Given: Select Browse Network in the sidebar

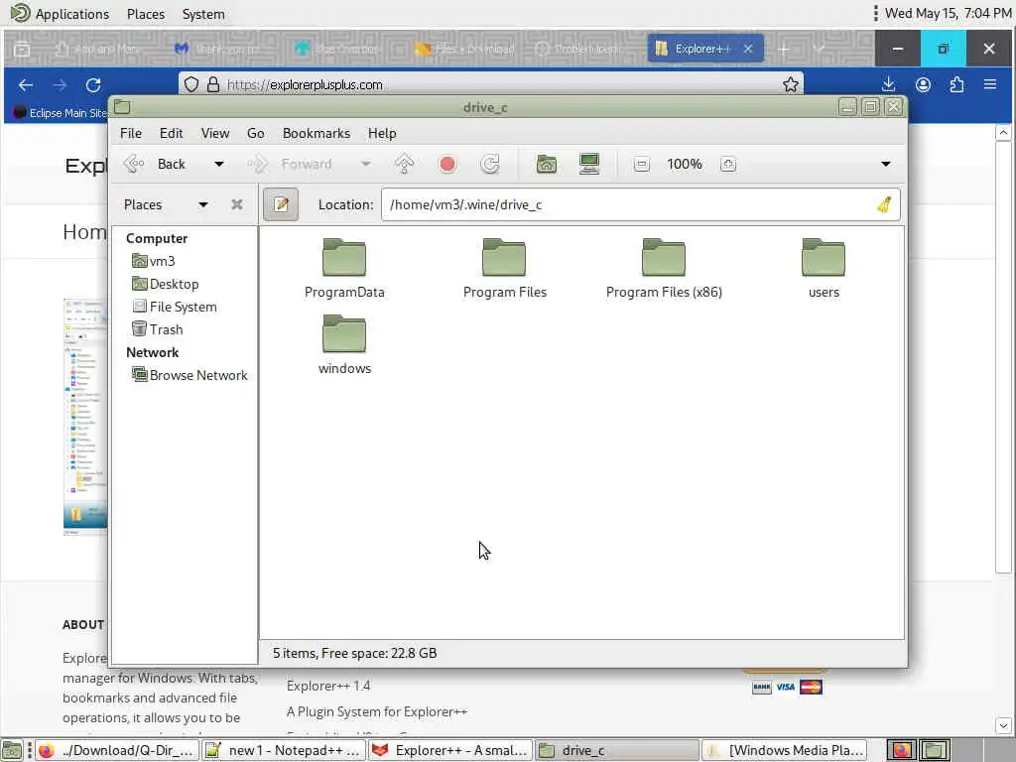Looking at the screenshot, I should tap(190, 374).
